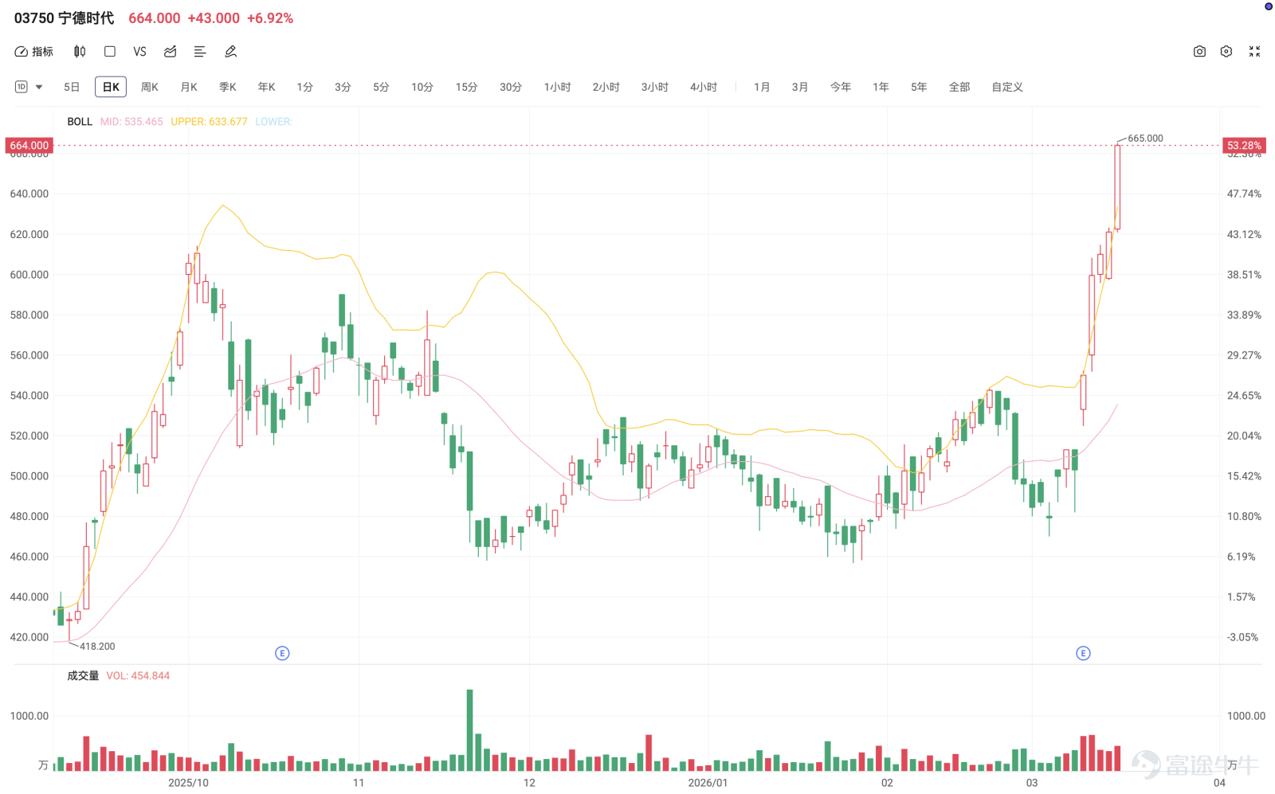Set range to 5年
The width and height of the screenshot is (1275, 794).
919,87
